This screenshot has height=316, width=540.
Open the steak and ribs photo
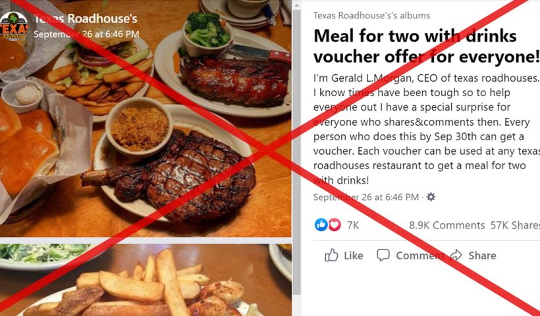146,118
